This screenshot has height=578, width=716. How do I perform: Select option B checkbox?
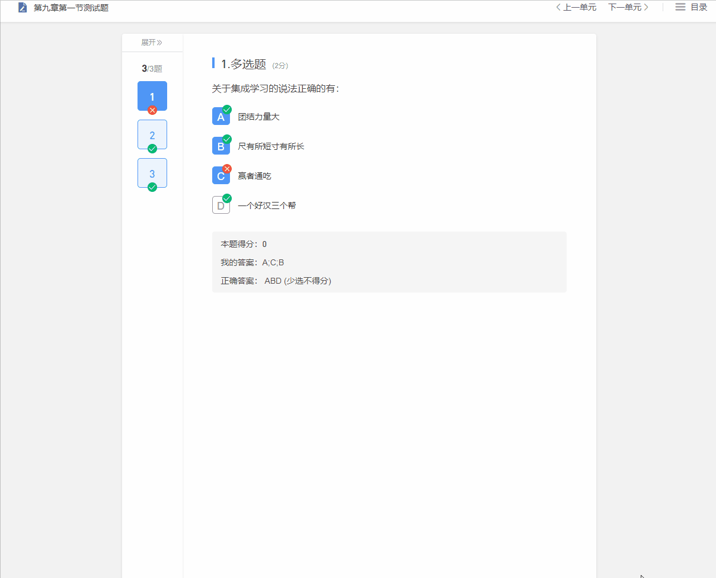coord(221,146)
